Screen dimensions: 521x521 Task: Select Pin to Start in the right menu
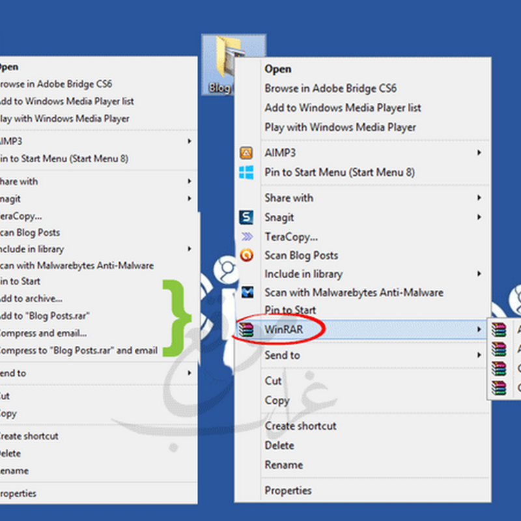pyautogui.click(x=290, y=310)
